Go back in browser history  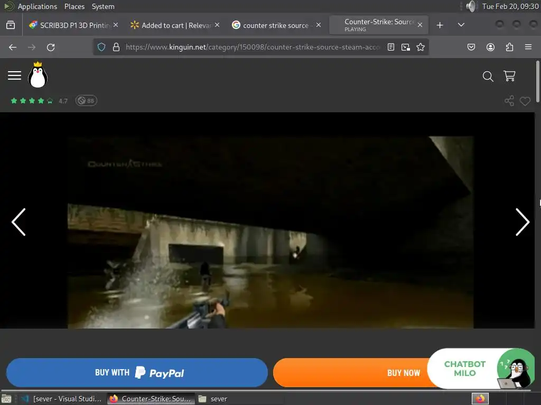(x=13, y=47)
